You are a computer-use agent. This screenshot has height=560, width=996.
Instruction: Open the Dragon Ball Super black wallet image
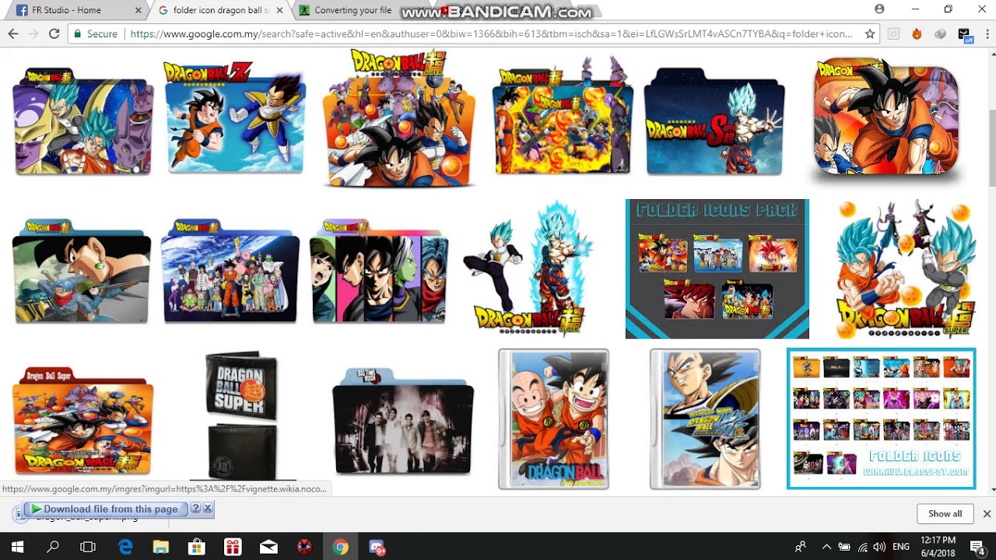(242, 417)
